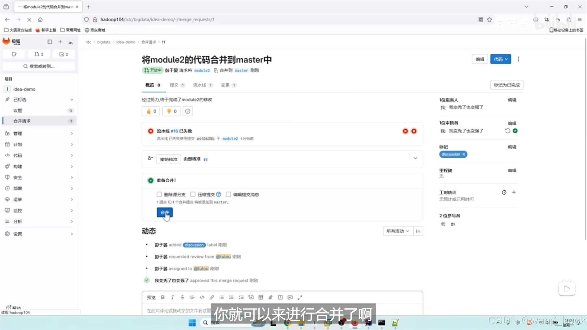Switch to the Overview tab
The width and height of the screenshot is (587, 330).
click(153, 85)
